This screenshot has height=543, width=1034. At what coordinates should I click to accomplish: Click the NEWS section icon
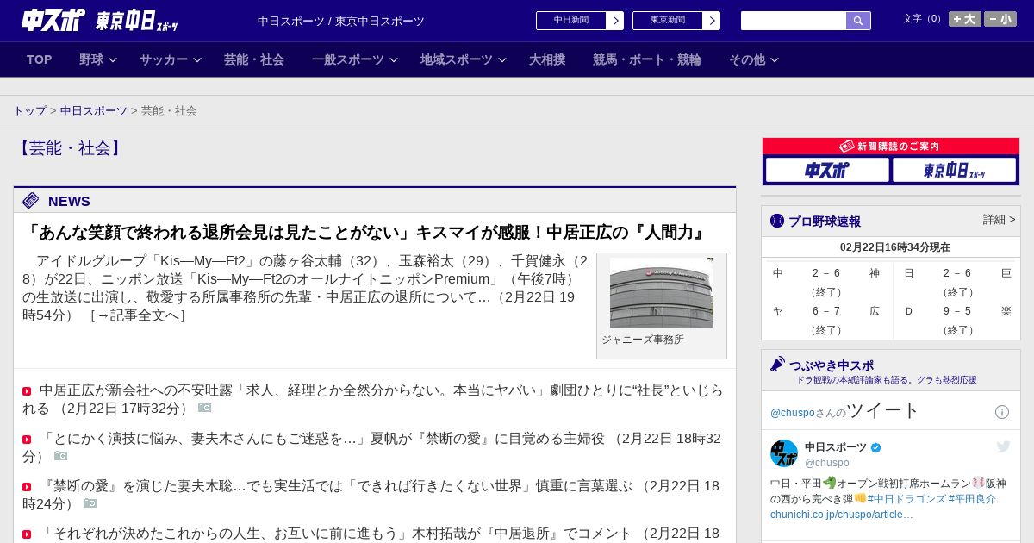tap(31, 201)
